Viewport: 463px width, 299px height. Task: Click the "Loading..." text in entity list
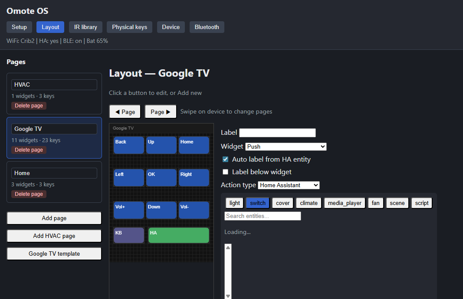coord(237,232)
